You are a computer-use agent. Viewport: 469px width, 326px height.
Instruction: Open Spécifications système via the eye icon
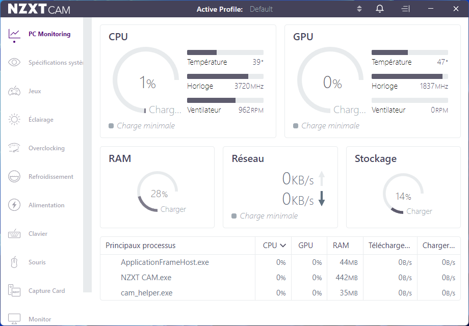pyautogui.click(x=14, y=63)
